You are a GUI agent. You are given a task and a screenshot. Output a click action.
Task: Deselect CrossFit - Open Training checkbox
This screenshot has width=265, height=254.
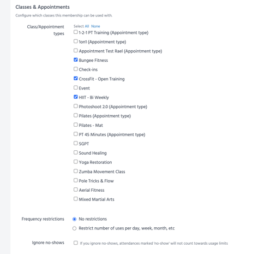pyautogui.click(x=76, y=78)
